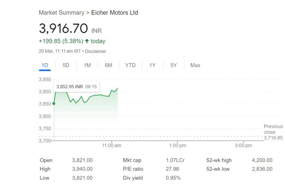285x184 pixels.
Task: Click the green dot marking market open
Action: [54, 104]
